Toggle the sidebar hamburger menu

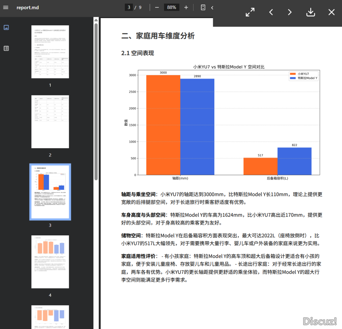point(6,7)
